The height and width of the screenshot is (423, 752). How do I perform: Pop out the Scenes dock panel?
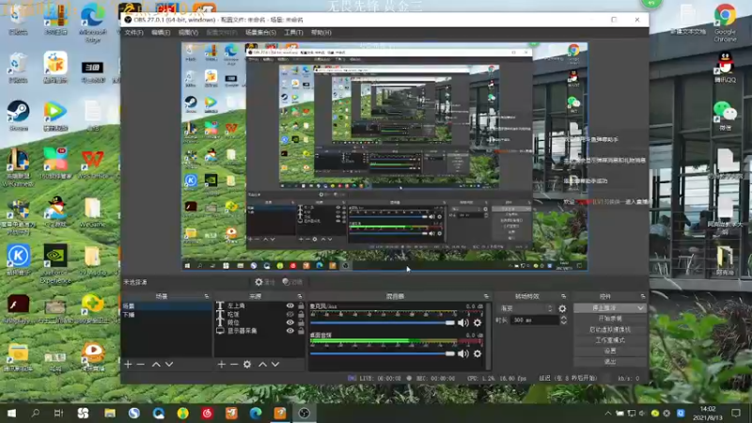pyautogui.click(x=207, y=296)
